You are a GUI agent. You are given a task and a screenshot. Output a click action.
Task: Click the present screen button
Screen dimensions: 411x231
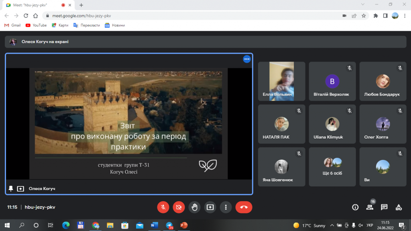[x=210, y=207]
